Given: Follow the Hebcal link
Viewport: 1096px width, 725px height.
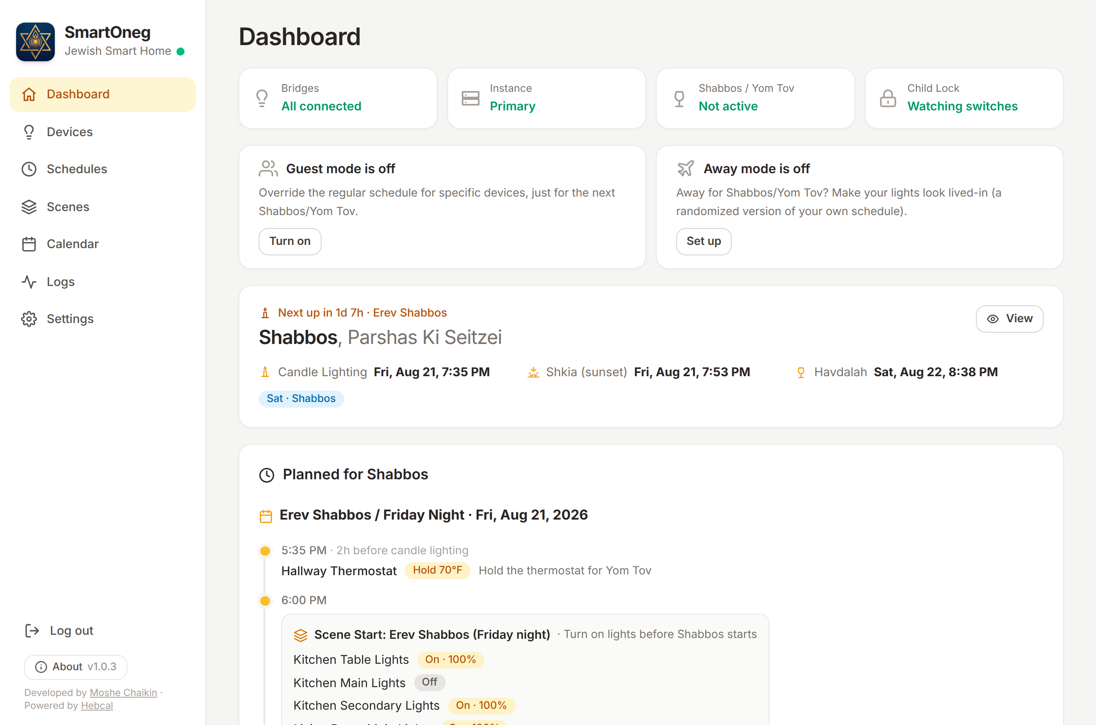Looking at the screenshot, I should 97,705.
